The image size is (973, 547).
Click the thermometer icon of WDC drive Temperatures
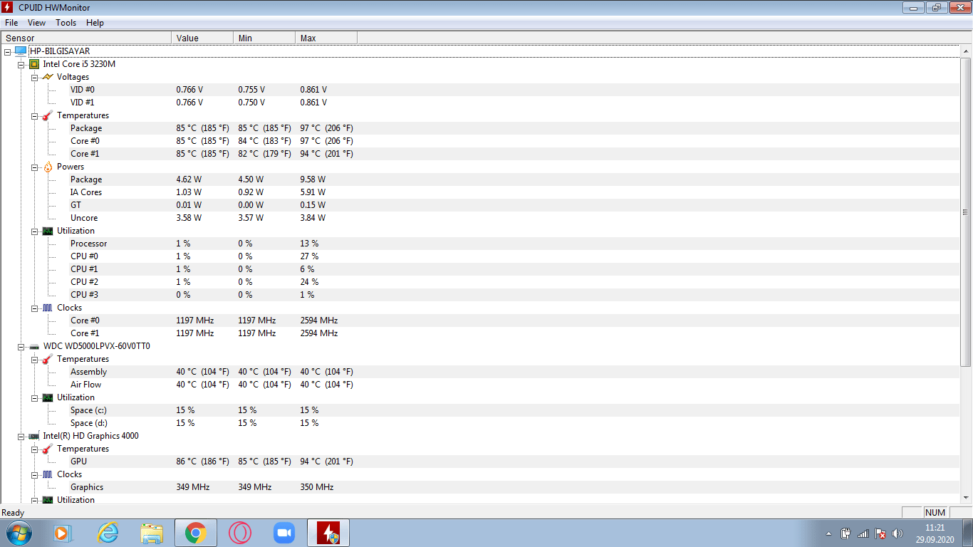pyautogui.click(x=48, y=359)
